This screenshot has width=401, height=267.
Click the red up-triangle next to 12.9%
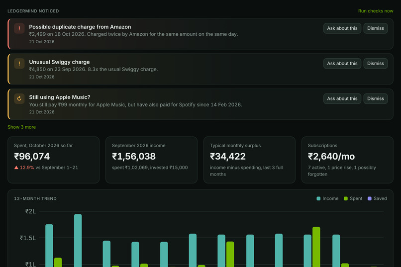coord(16,168)
